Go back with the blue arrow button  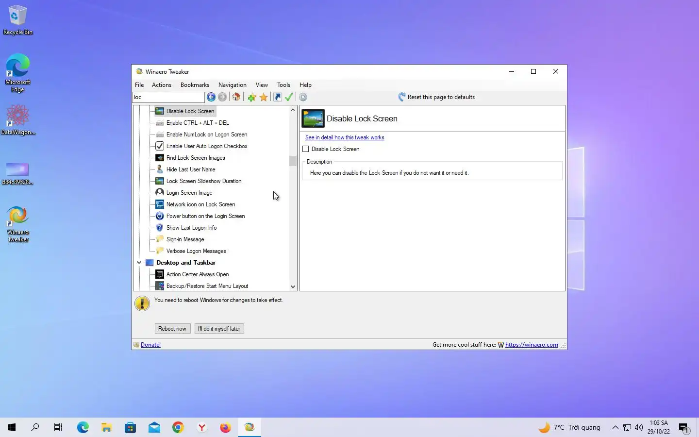(211, 97)
